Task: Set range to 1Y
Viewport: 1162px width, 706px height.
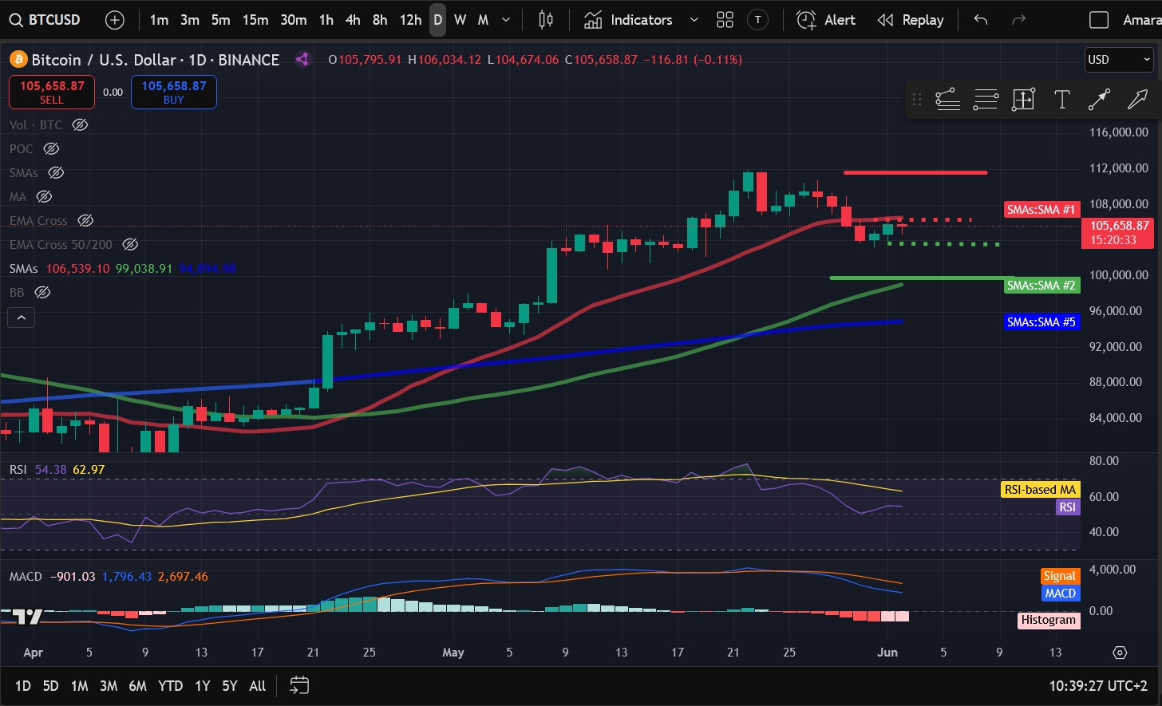Action: point(203,685)
